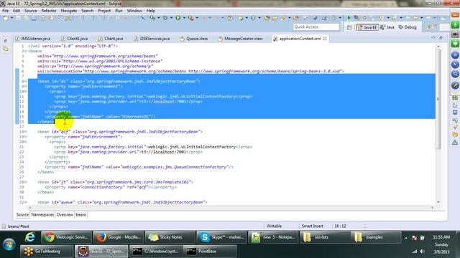Switch to the Java EE perspective
460x258 pixels.
(367, 27)
